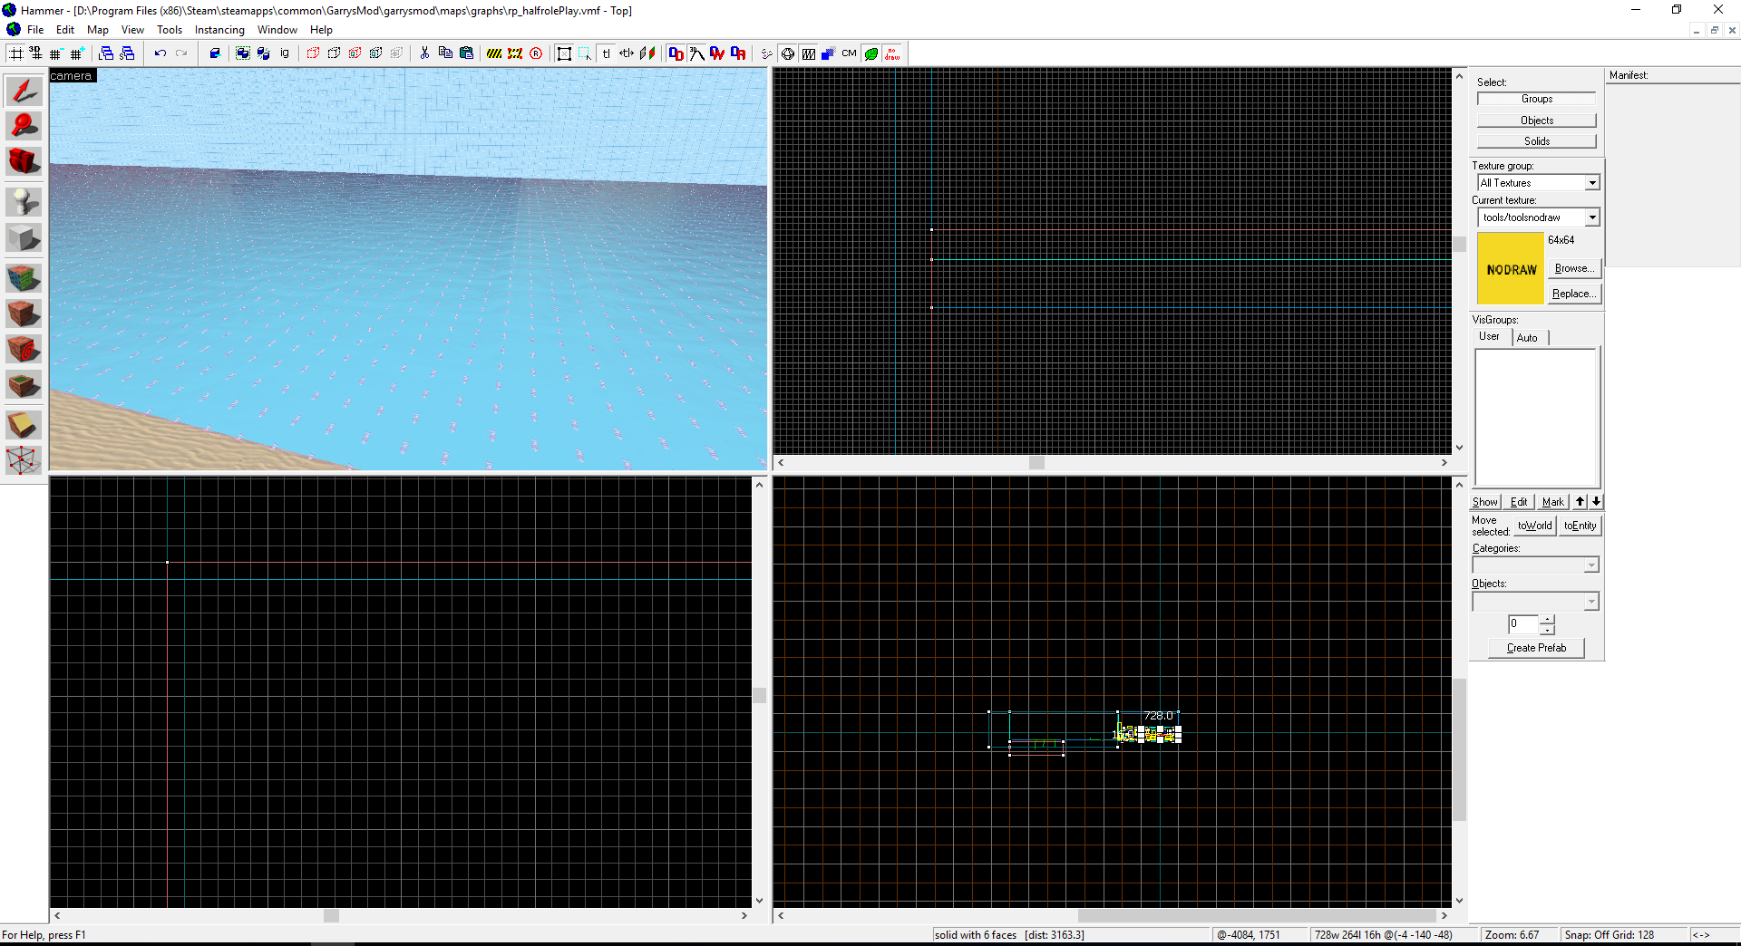Toggle Radius Culling red circle icon
This screenshot has height=946, width=1741.
(x=536, y=53)
